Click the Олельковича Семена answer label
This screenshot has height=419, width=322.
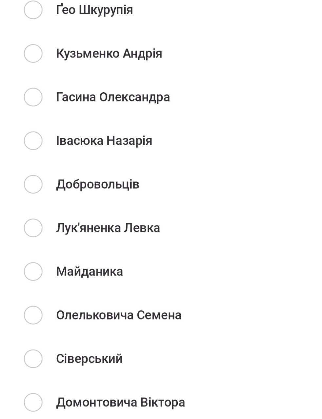[118, 315]
